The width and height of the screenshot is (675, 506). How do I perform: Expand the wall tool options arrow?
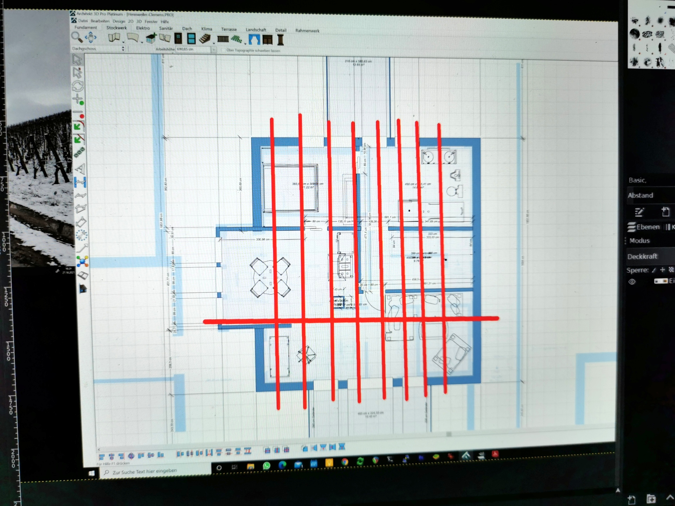tap(123, 42)
